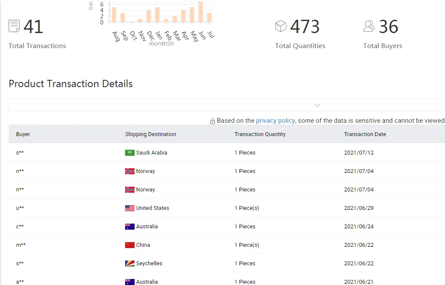Click the United States flag icon

tap(130, 208)
